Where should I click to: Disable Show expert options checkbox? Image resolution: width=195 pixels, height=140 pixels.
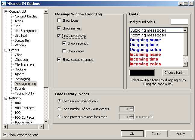[5, 135]
